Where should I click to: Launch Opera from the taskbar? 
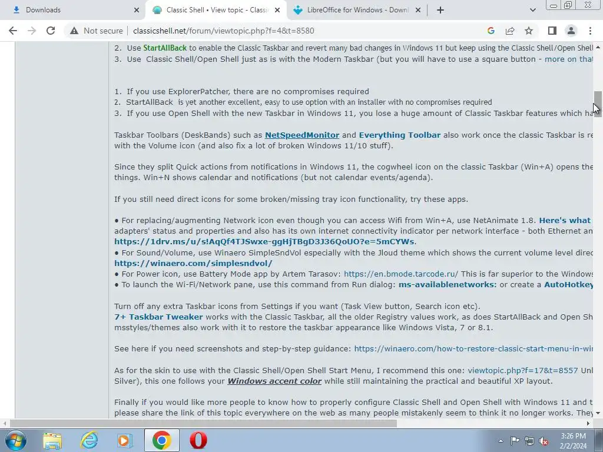coord(198,440)
